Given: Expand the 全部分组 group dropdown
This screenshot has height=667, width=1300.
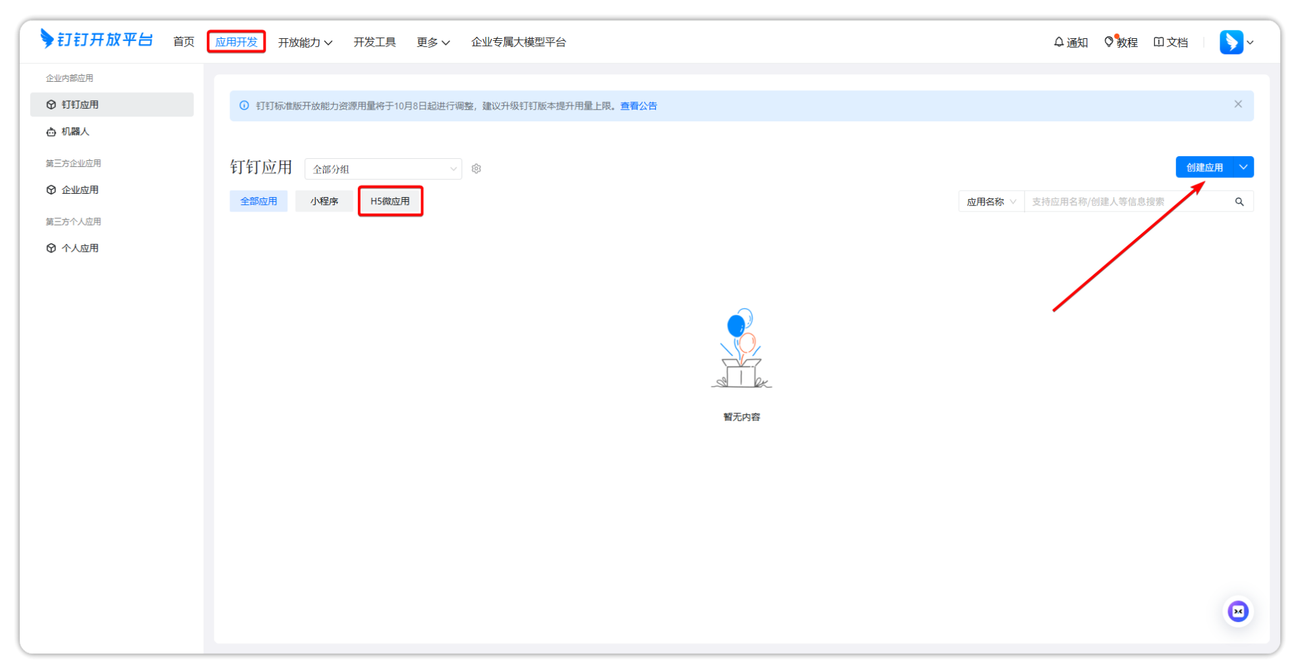Looking at the screenshot, I should click(x=383, y=169).
